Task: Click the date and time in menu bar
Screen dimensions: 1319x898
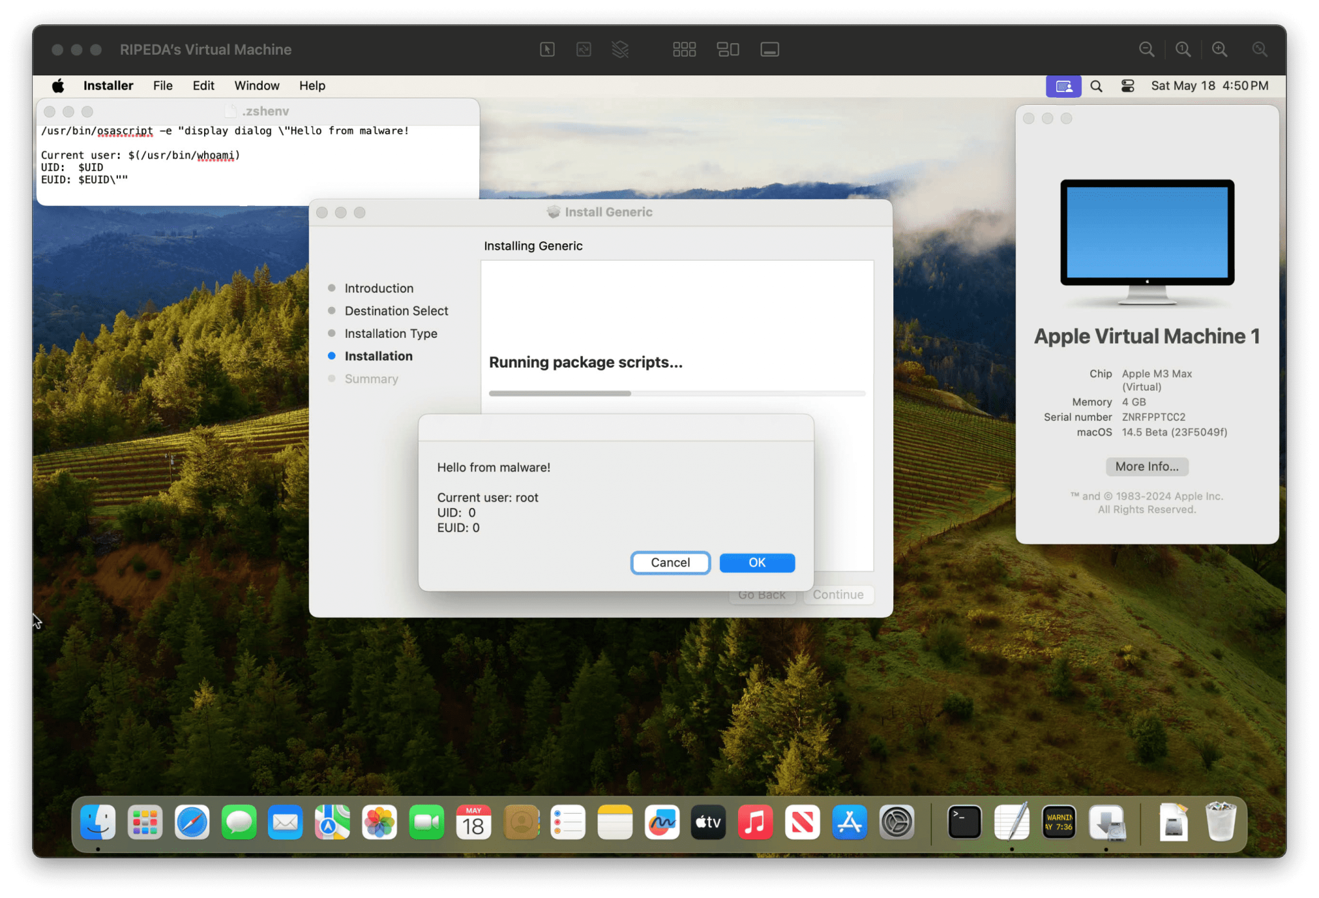Action: tap(1210, 86)
